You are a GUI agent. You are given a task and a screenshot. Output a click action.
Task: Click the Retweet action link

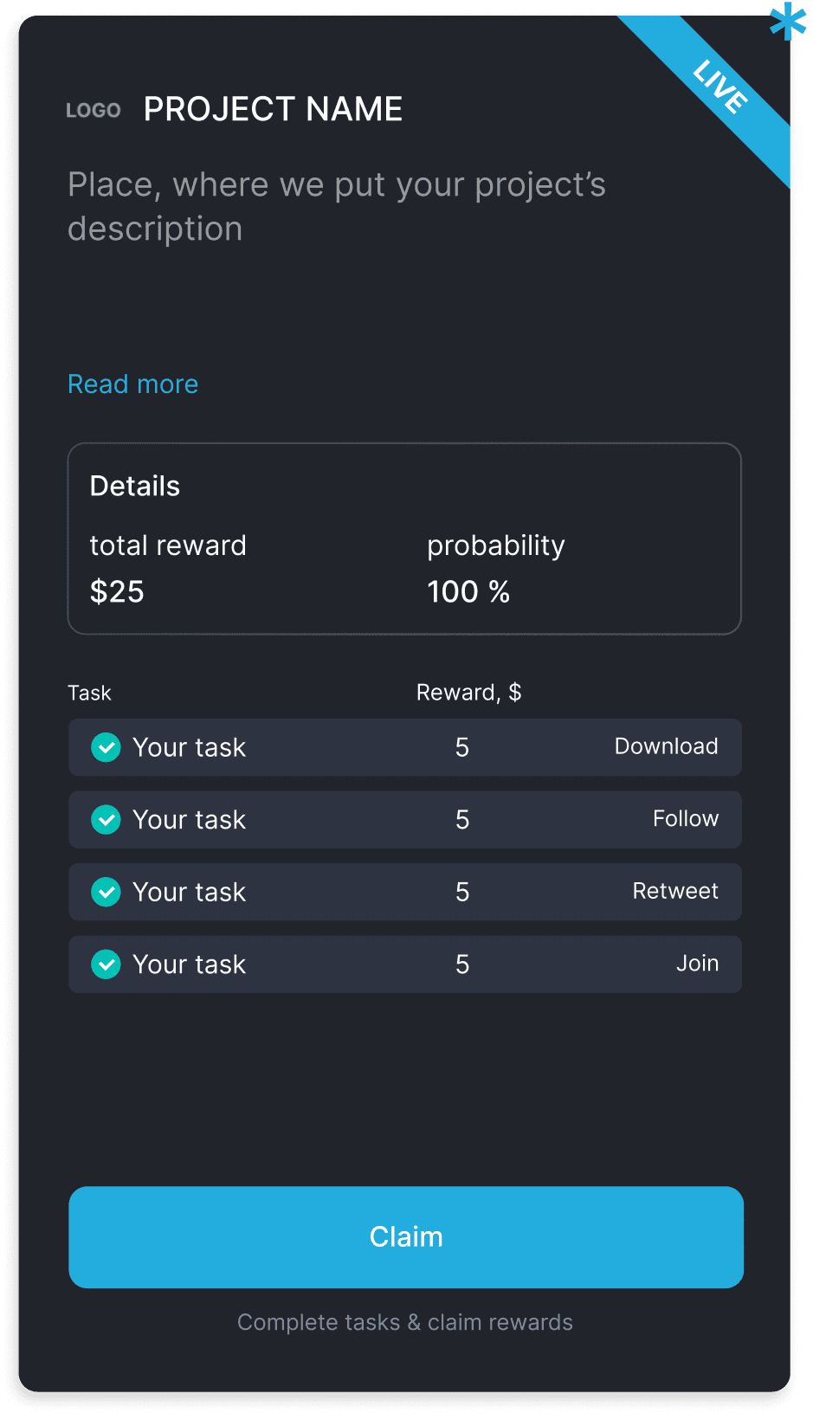675,891
